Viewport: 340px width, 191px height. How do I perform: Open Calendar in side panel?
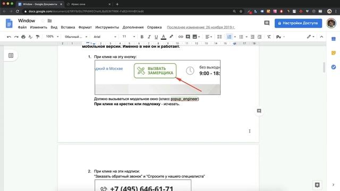click(x=334, y=39)
